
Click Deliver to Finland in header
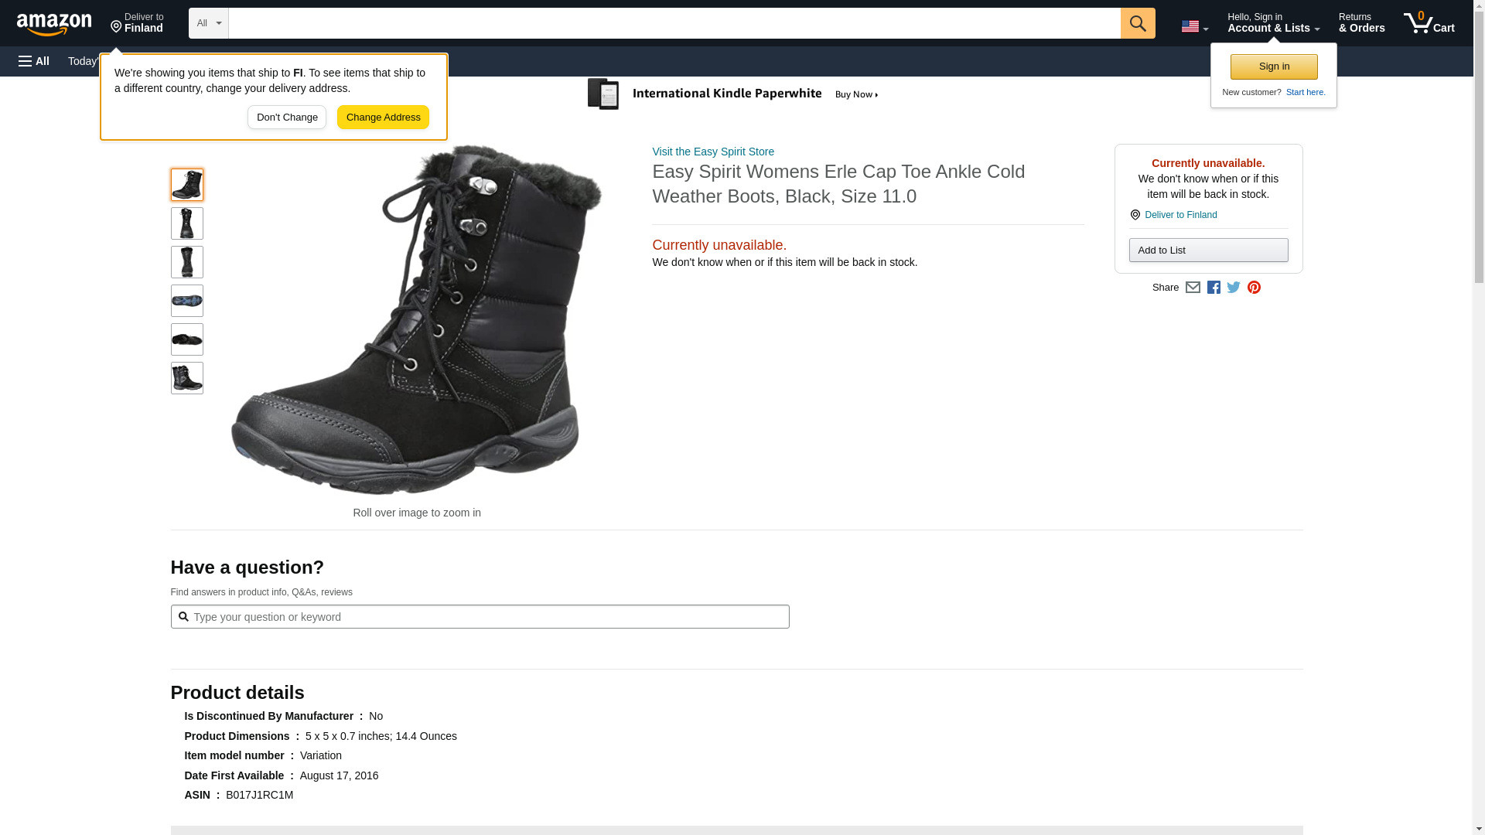137,23
